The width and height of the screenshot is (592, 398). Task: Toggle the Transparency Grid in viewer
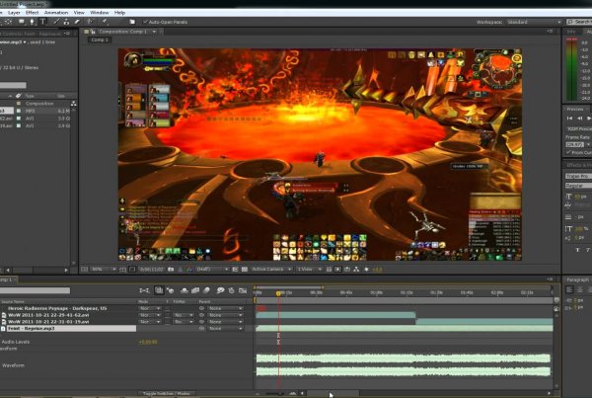[x=245, y=269]
